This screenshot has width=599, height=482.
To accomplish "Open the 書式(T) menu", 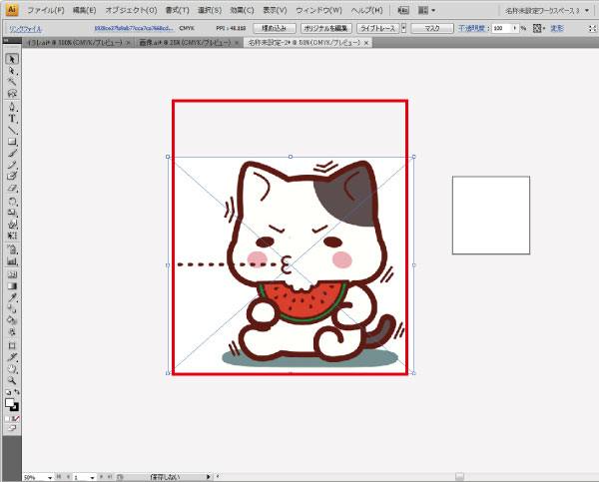I will (x=178, y=10).
